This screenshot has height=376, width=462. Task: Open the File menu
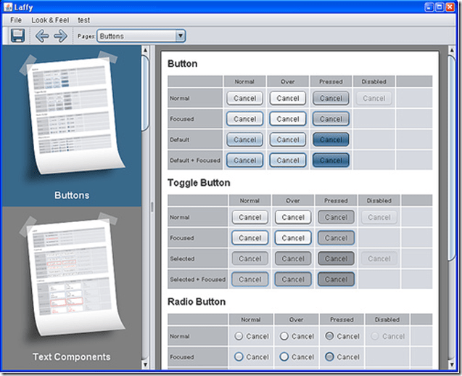pos(16,20)
